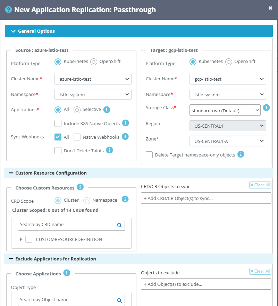Open Source Namespace dropdown istio-system
The image size is (278, 306).
(x=93, y=95)
